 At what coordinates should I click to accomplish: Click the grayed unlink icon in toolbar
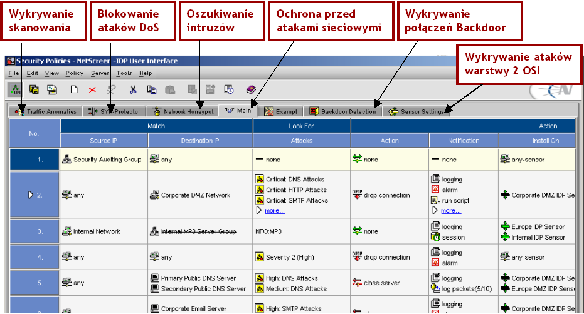click(111, 89)
